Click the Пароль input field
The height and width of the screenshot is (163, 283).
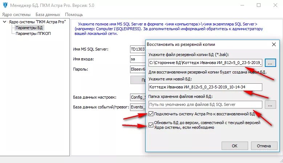point(138,69)
